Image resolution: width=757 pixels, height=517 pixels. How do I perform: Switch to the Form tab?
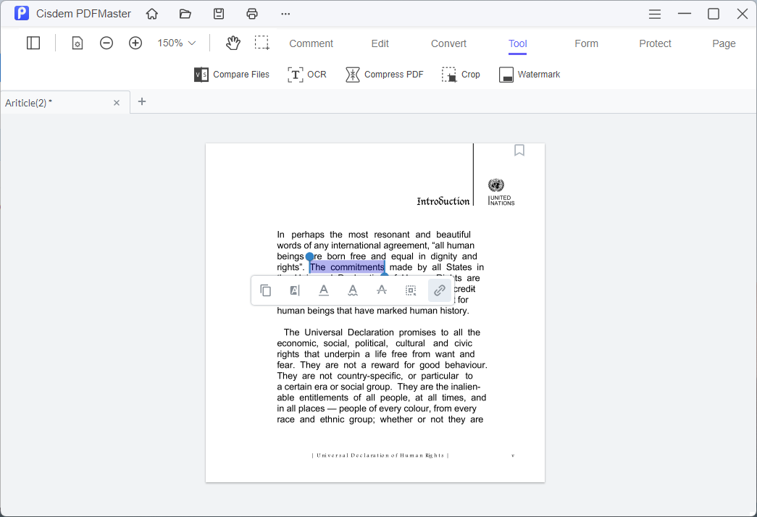tap(586, 43)
